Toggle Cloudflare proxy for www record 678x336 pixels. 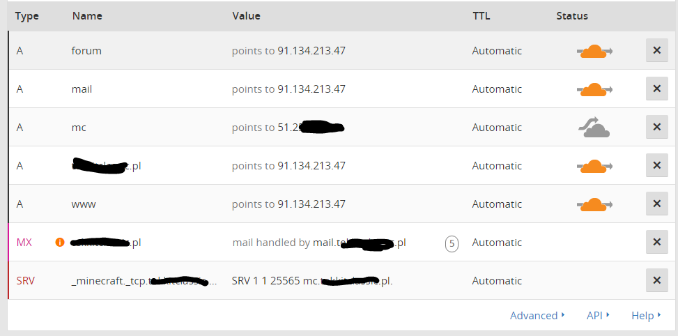coord(594,204)
